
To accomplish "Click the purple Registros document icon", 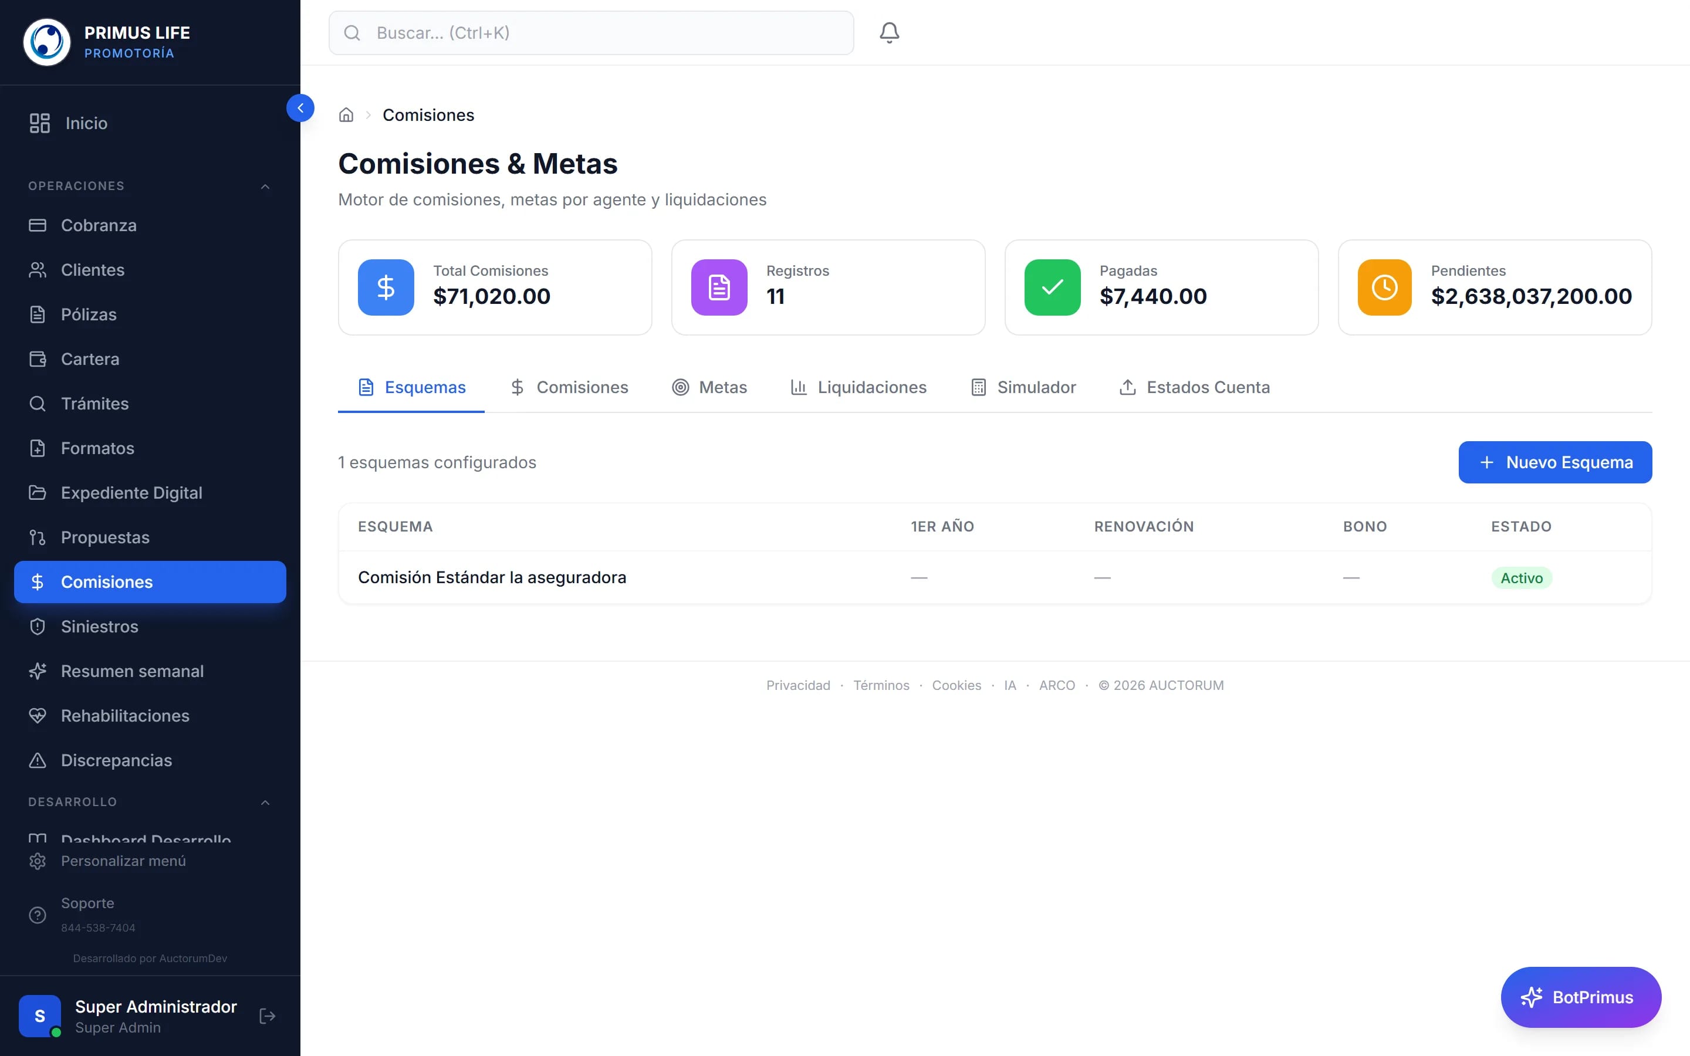I will [x=719, y=287].
